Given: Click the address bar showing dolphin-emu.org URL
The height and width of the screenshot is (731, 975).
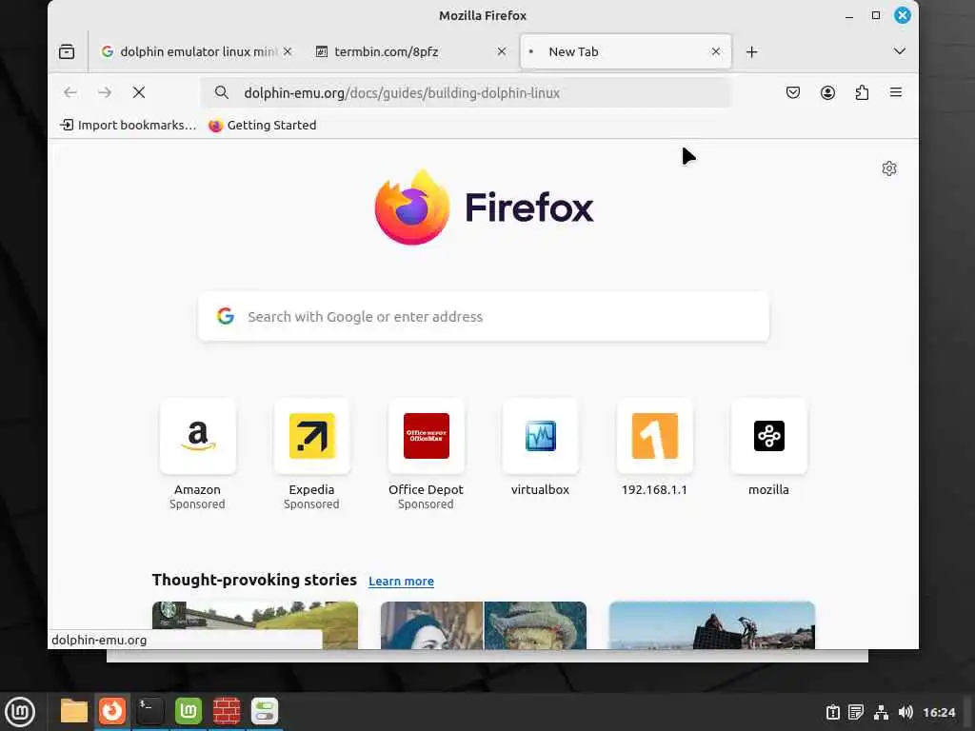Looking at the screenshot, I should pos(465,92).
